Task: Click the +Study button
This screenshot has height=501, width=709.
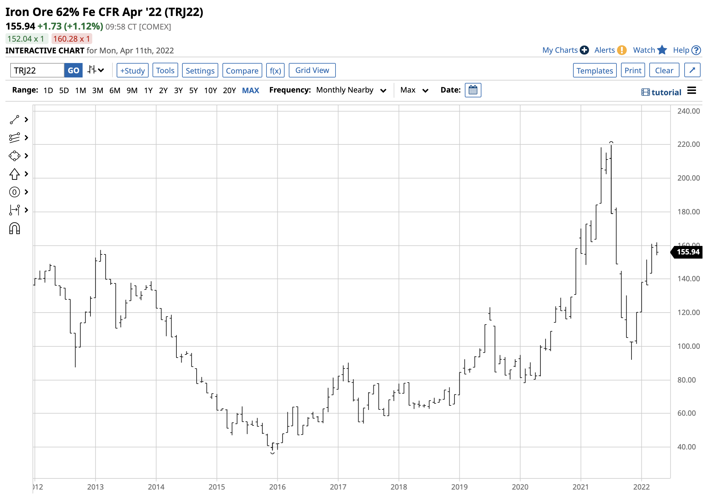Action: (132, 71)
